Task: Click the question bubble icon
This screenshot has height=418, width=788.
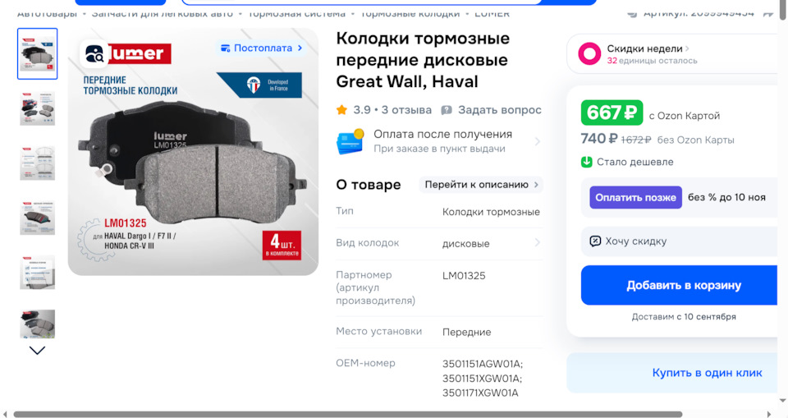Action: click(x=447, y=110)
